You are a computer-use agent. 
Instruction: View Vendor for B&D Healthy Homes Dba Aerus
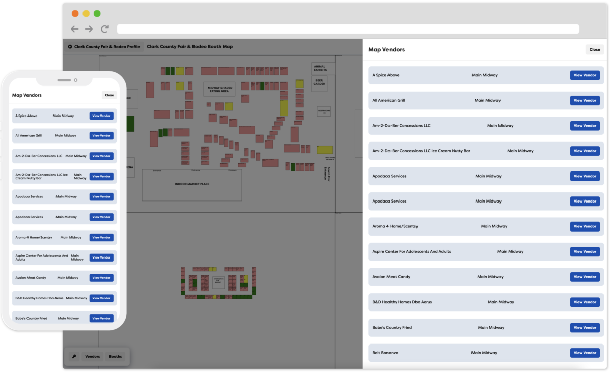click(x=585, y=302)
